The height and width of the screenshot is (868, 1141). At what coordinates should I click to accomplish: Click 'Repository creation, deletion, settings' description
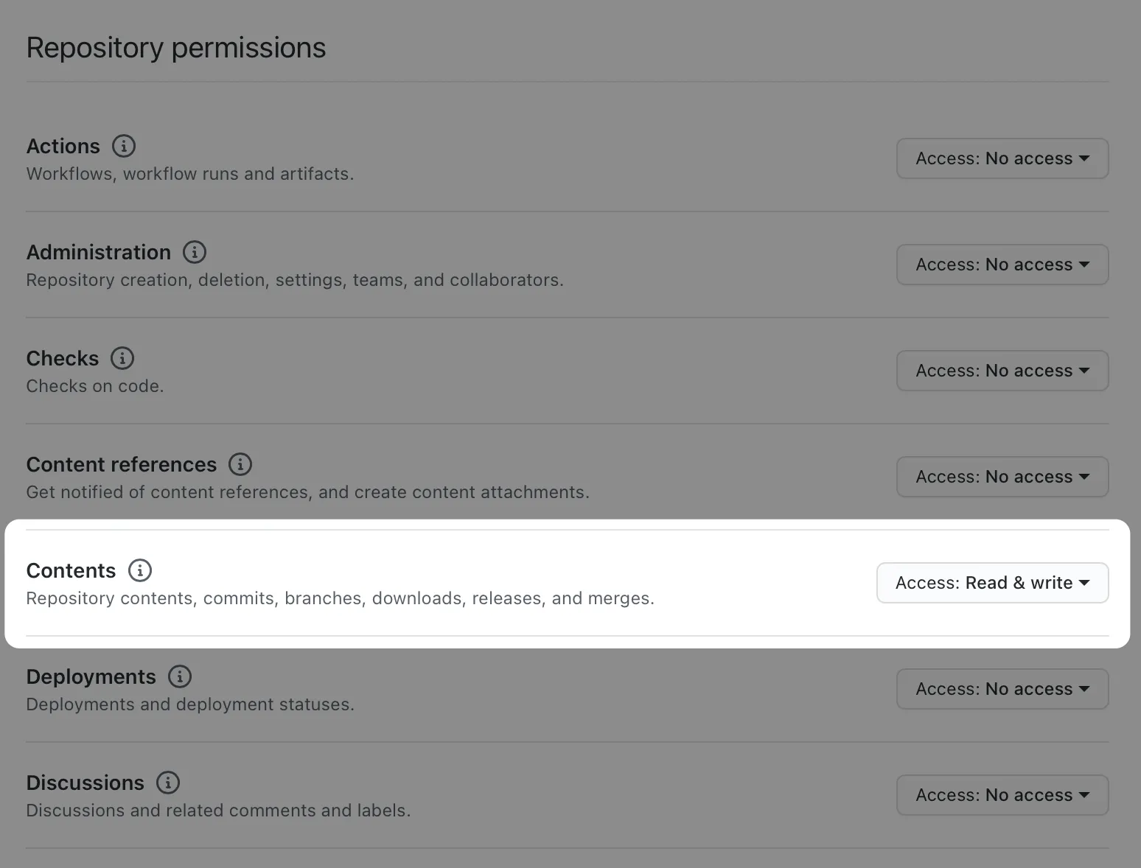[x=295, y=280]
